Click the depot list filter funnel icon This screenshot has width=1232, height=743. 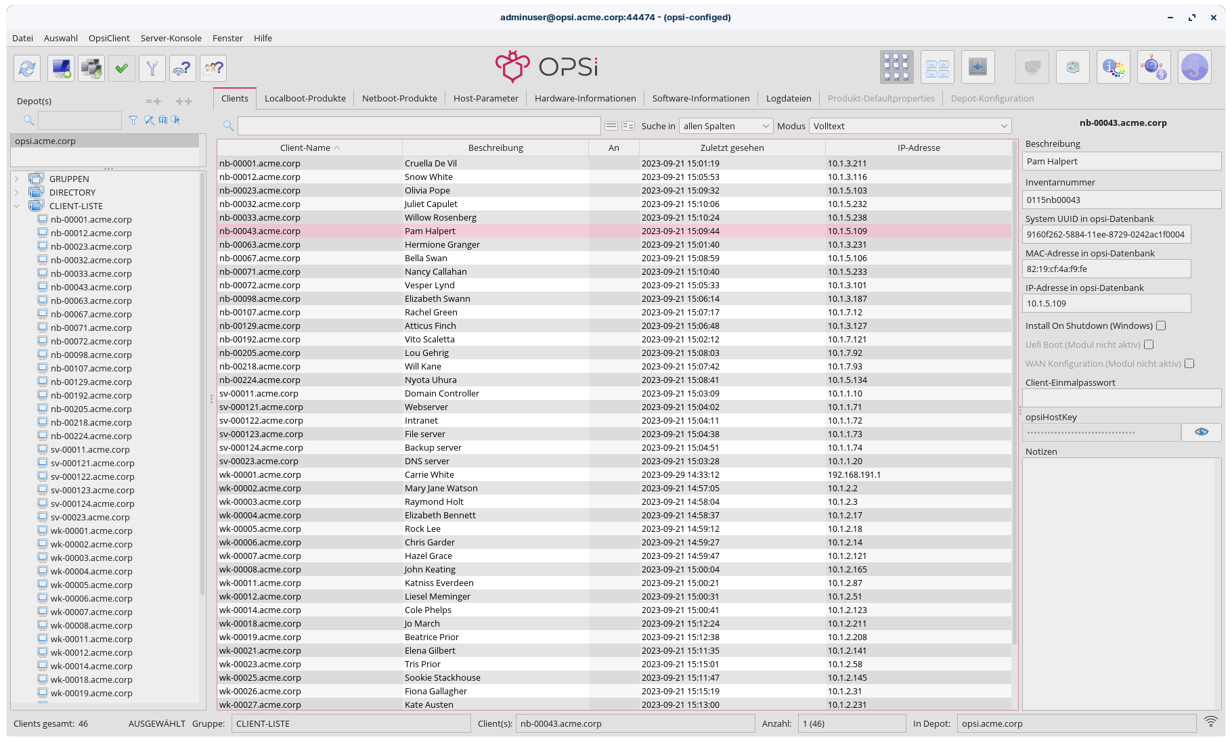(133, 120)
